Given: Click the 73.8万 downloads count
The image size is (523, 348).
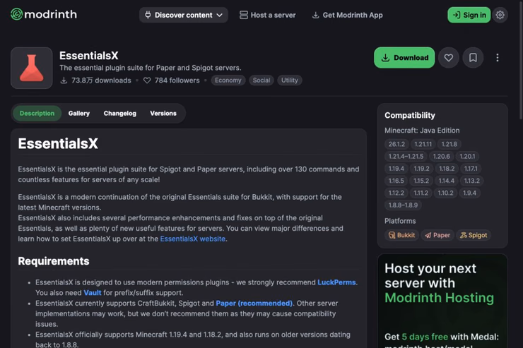Looking at the screenshot, I should [x=95, y=80].
